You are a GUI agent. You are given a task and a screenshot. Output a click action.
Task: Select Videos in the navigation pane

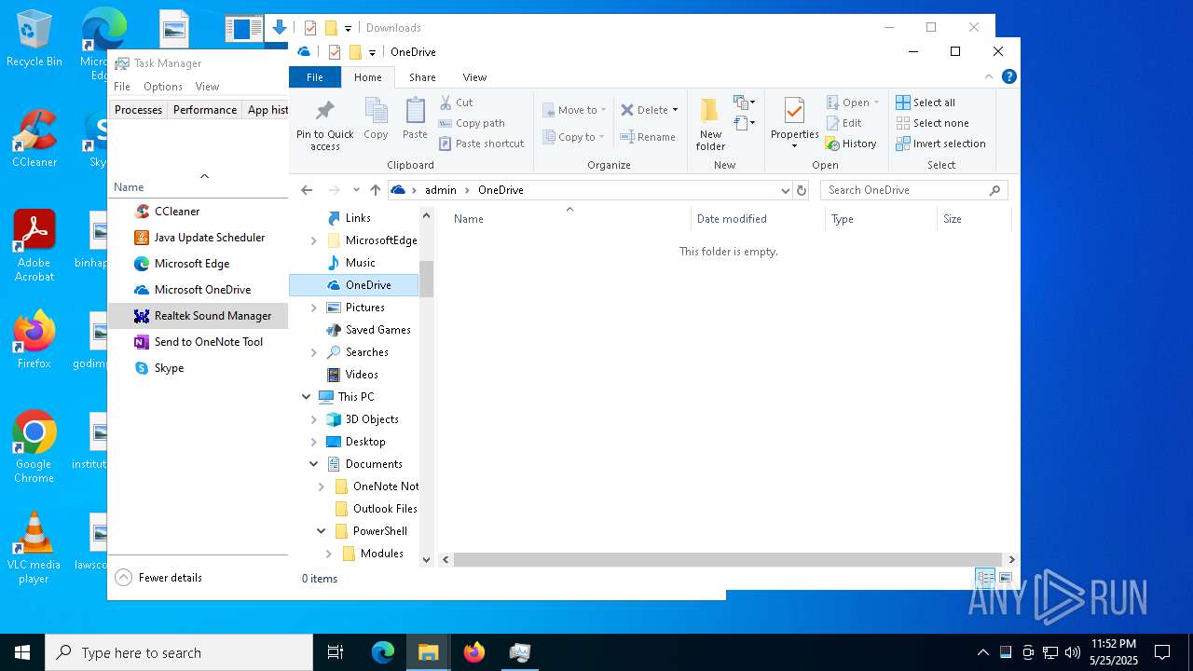click(362, 375)
